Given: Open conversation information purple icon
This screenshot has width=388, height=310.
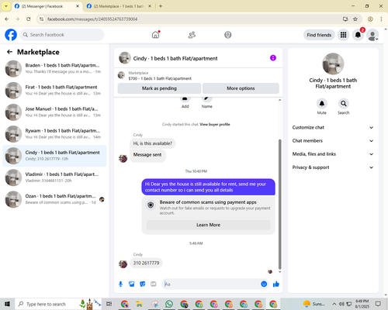Looking at the screenshot, I should [273, 58].
